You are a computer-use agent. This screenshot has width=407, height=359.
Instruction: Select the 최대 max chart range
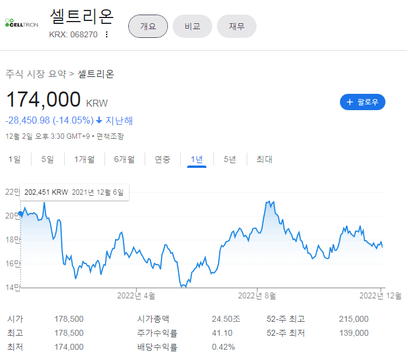click(265, 159)
